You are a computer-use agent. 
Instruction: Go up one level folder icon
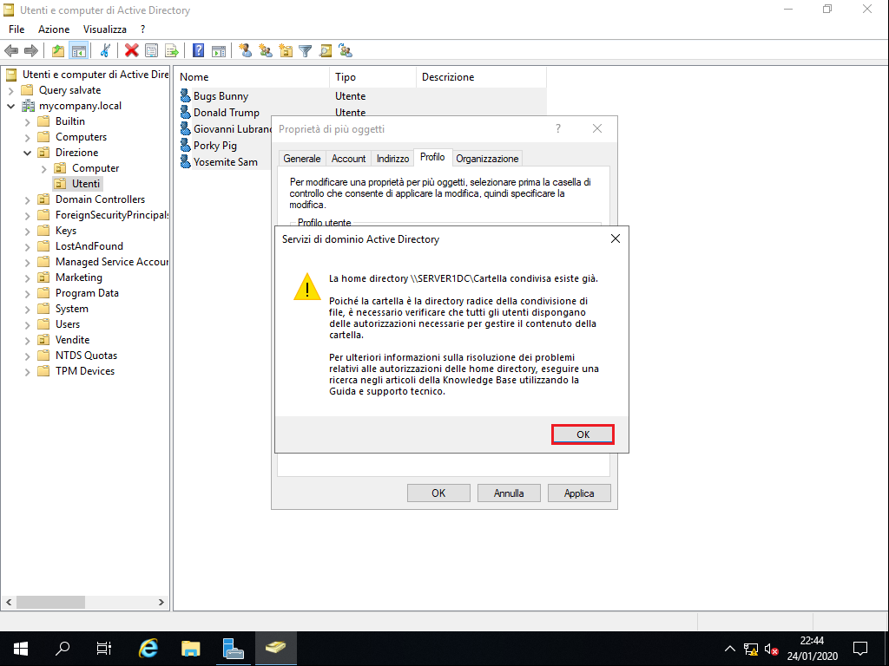[58, 51]
